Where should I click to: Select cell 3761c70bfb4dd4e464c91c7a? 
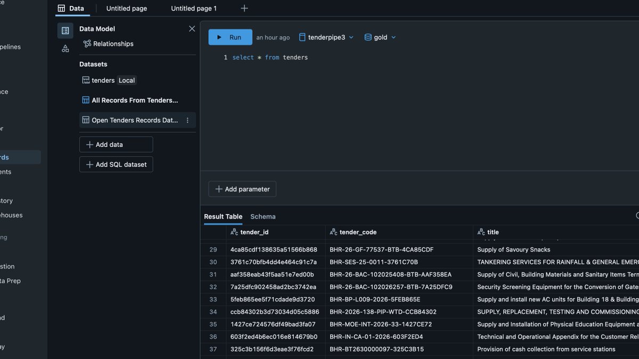[x=276, y=262]
